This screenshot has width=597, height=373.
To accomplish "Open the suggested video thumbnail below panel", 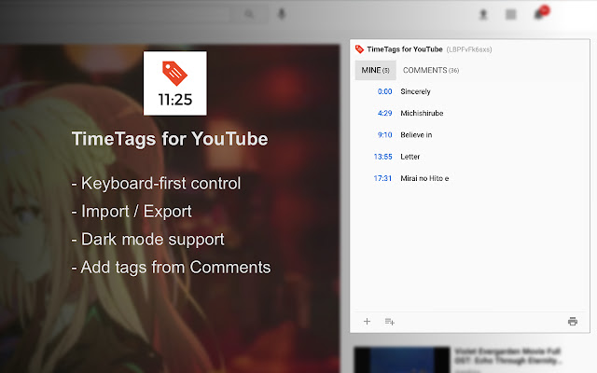I will (402, 360).
